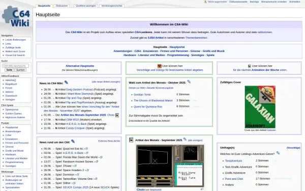Click the icon left of 'Artikel des Monats - September 2025'

tap(131, 140)
